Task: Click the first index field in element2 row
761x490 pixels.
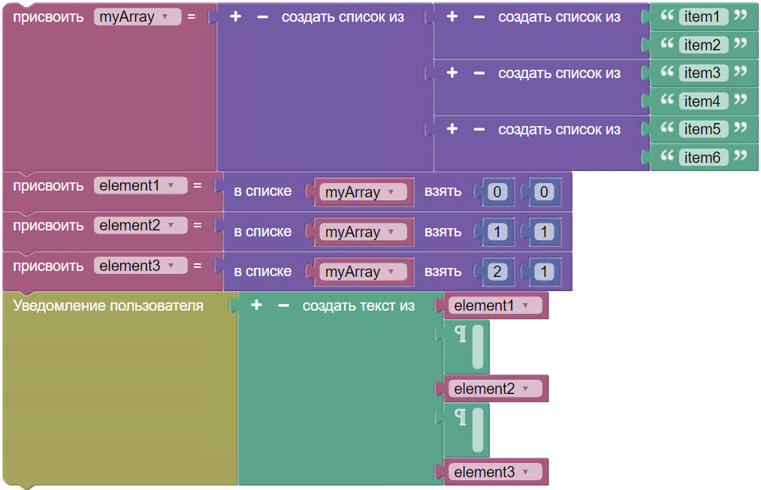Action: click(x=497, y=232)
